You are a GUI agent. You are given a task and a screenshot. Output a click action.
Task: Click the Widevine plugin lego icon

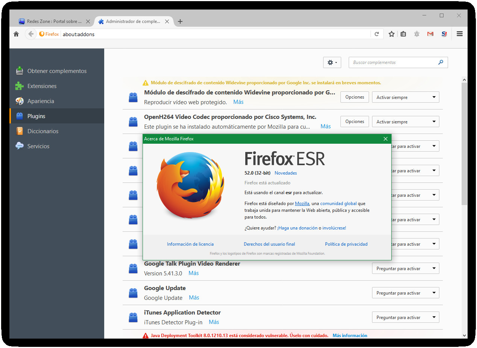click(133, 97)
